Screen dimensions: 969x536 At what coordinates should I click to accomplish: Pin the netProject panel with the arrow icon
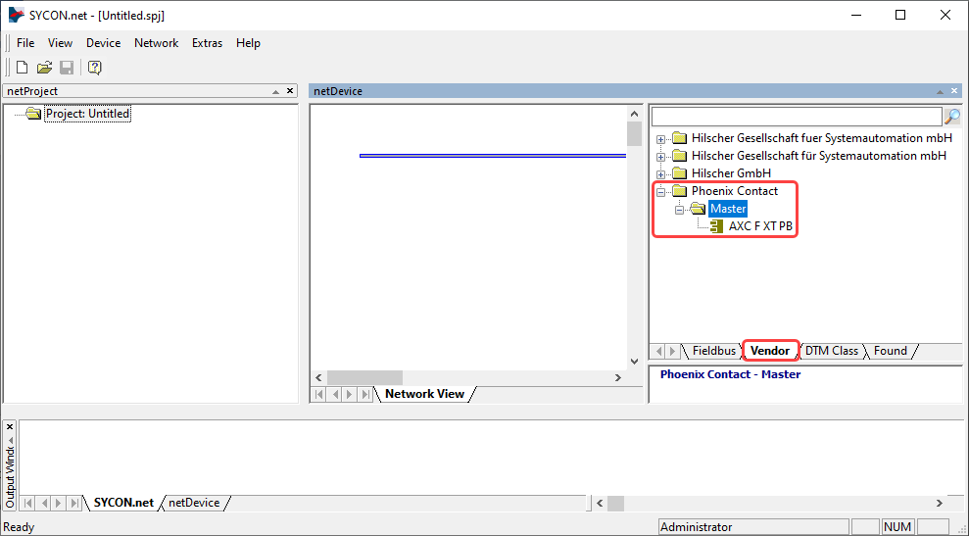[x=276, y=91]
